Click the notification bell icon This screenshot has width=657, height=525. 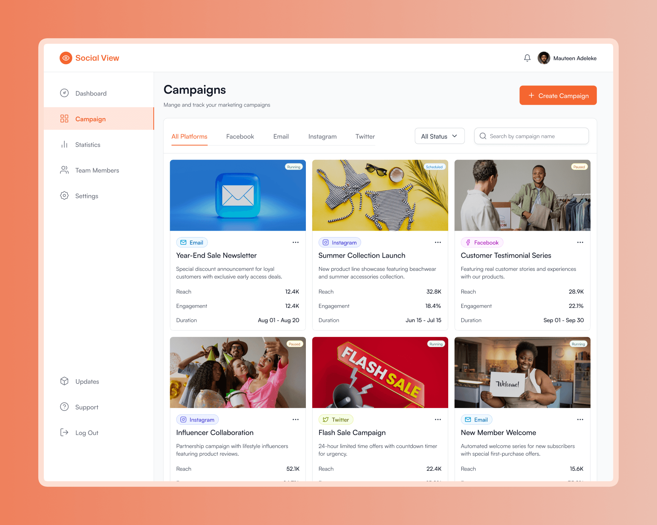point(527,58)
